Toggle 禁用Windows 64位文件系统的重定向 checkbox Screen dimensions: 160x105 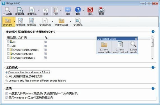pyautogui.click(x=7, y=98)
